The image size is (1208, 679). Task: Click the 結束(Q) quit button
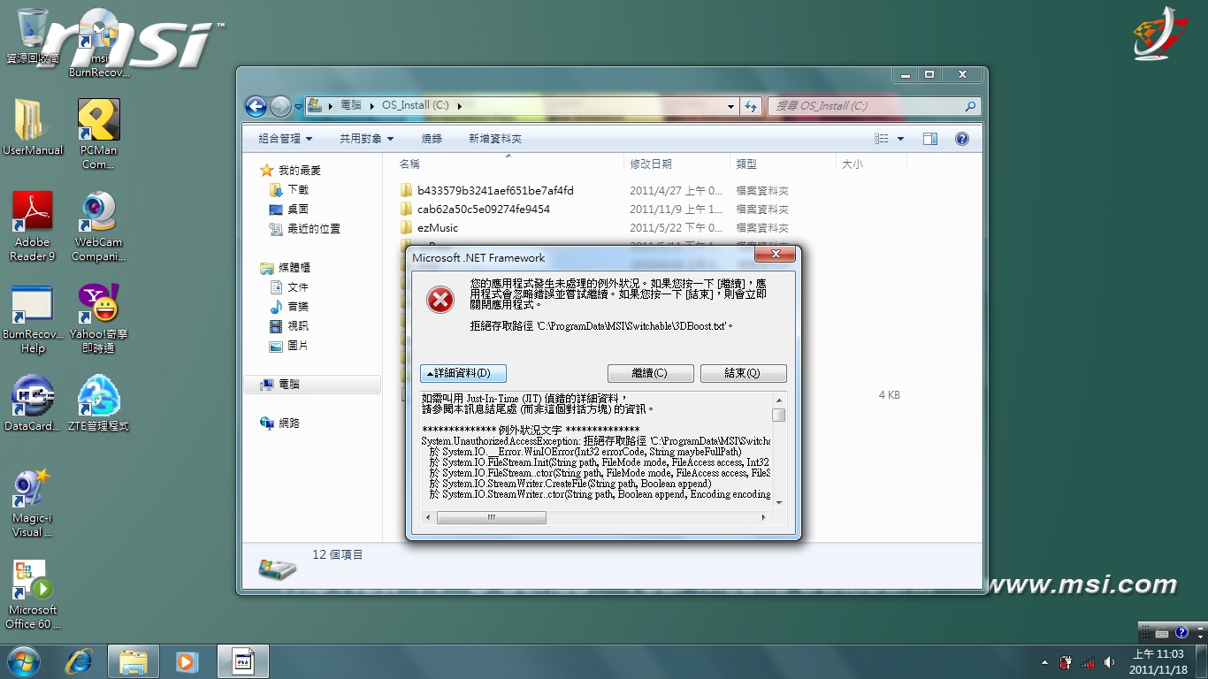pyautogui.click(x=743, y=373)
